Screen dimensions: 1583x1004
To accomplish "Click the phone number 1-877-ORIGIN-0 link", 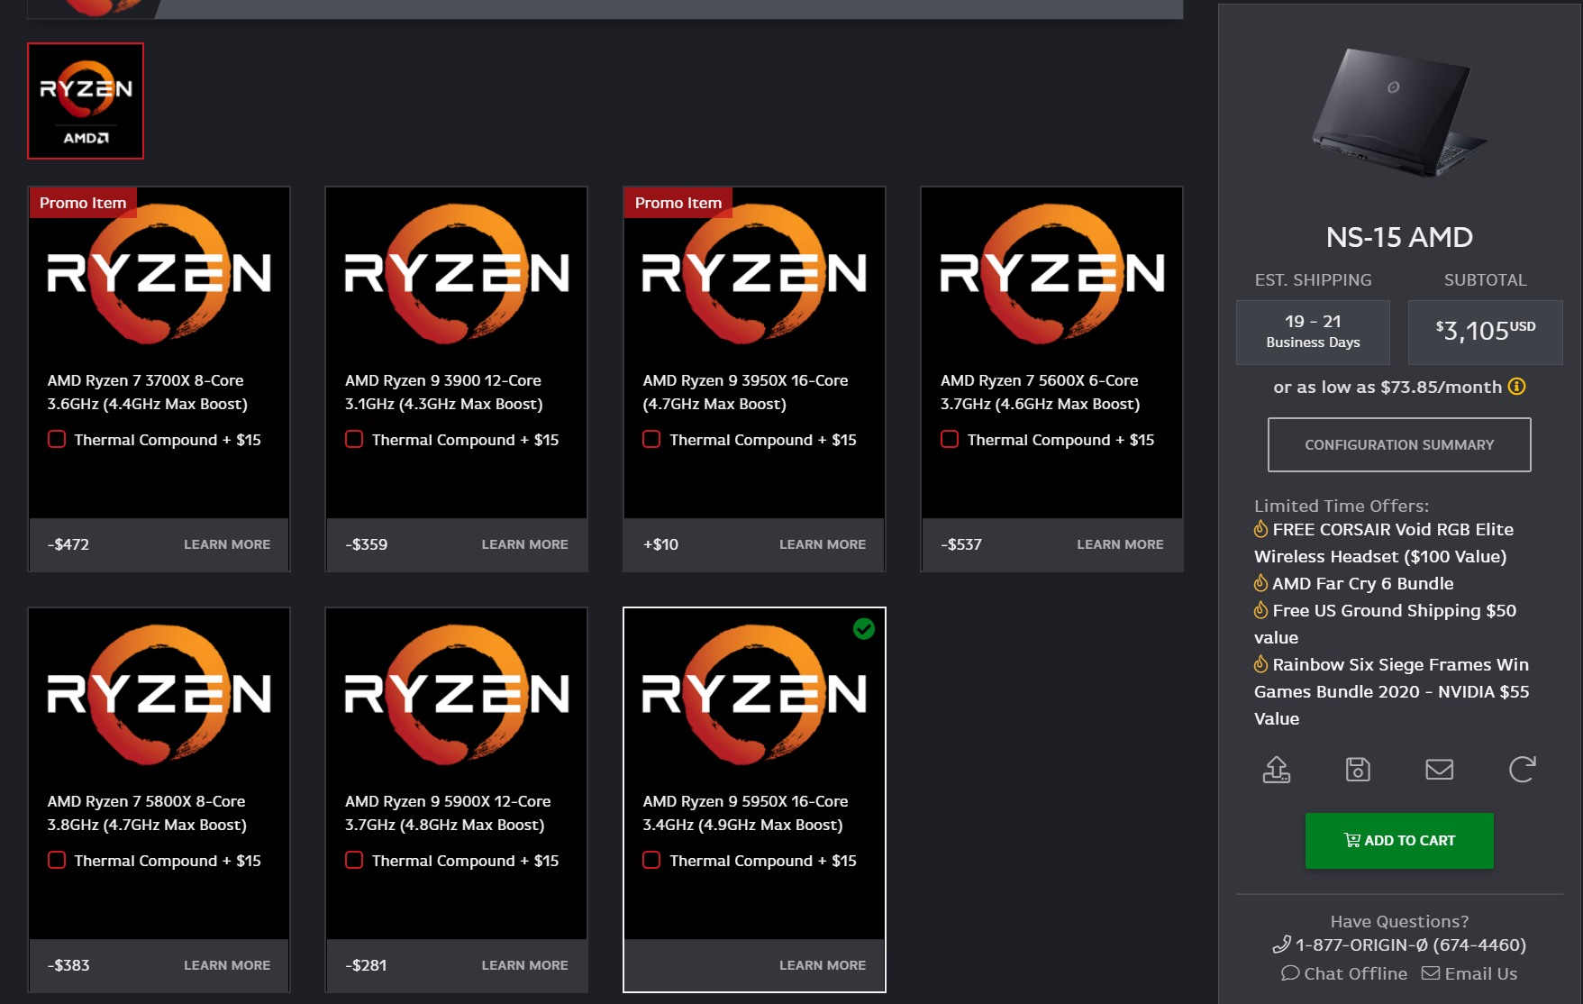I will coord(1411,945).
